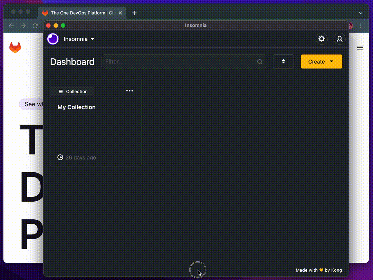This screenshot has height=280, width=373.
Task: Click Made with love by Kong text
Action: (x=319, y=270)
